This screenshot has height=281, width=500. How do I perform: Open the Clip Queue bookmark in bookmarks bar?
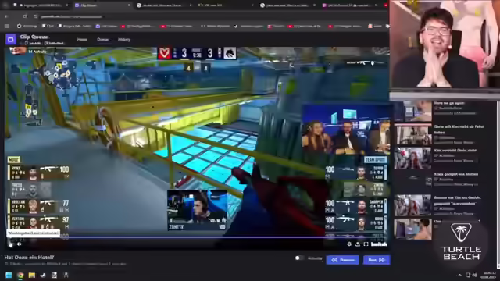pos(106,26)
